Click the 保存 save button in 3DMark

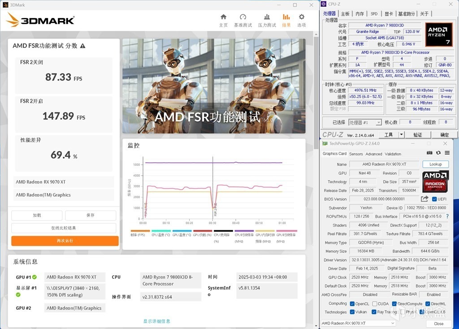(91, 216)
